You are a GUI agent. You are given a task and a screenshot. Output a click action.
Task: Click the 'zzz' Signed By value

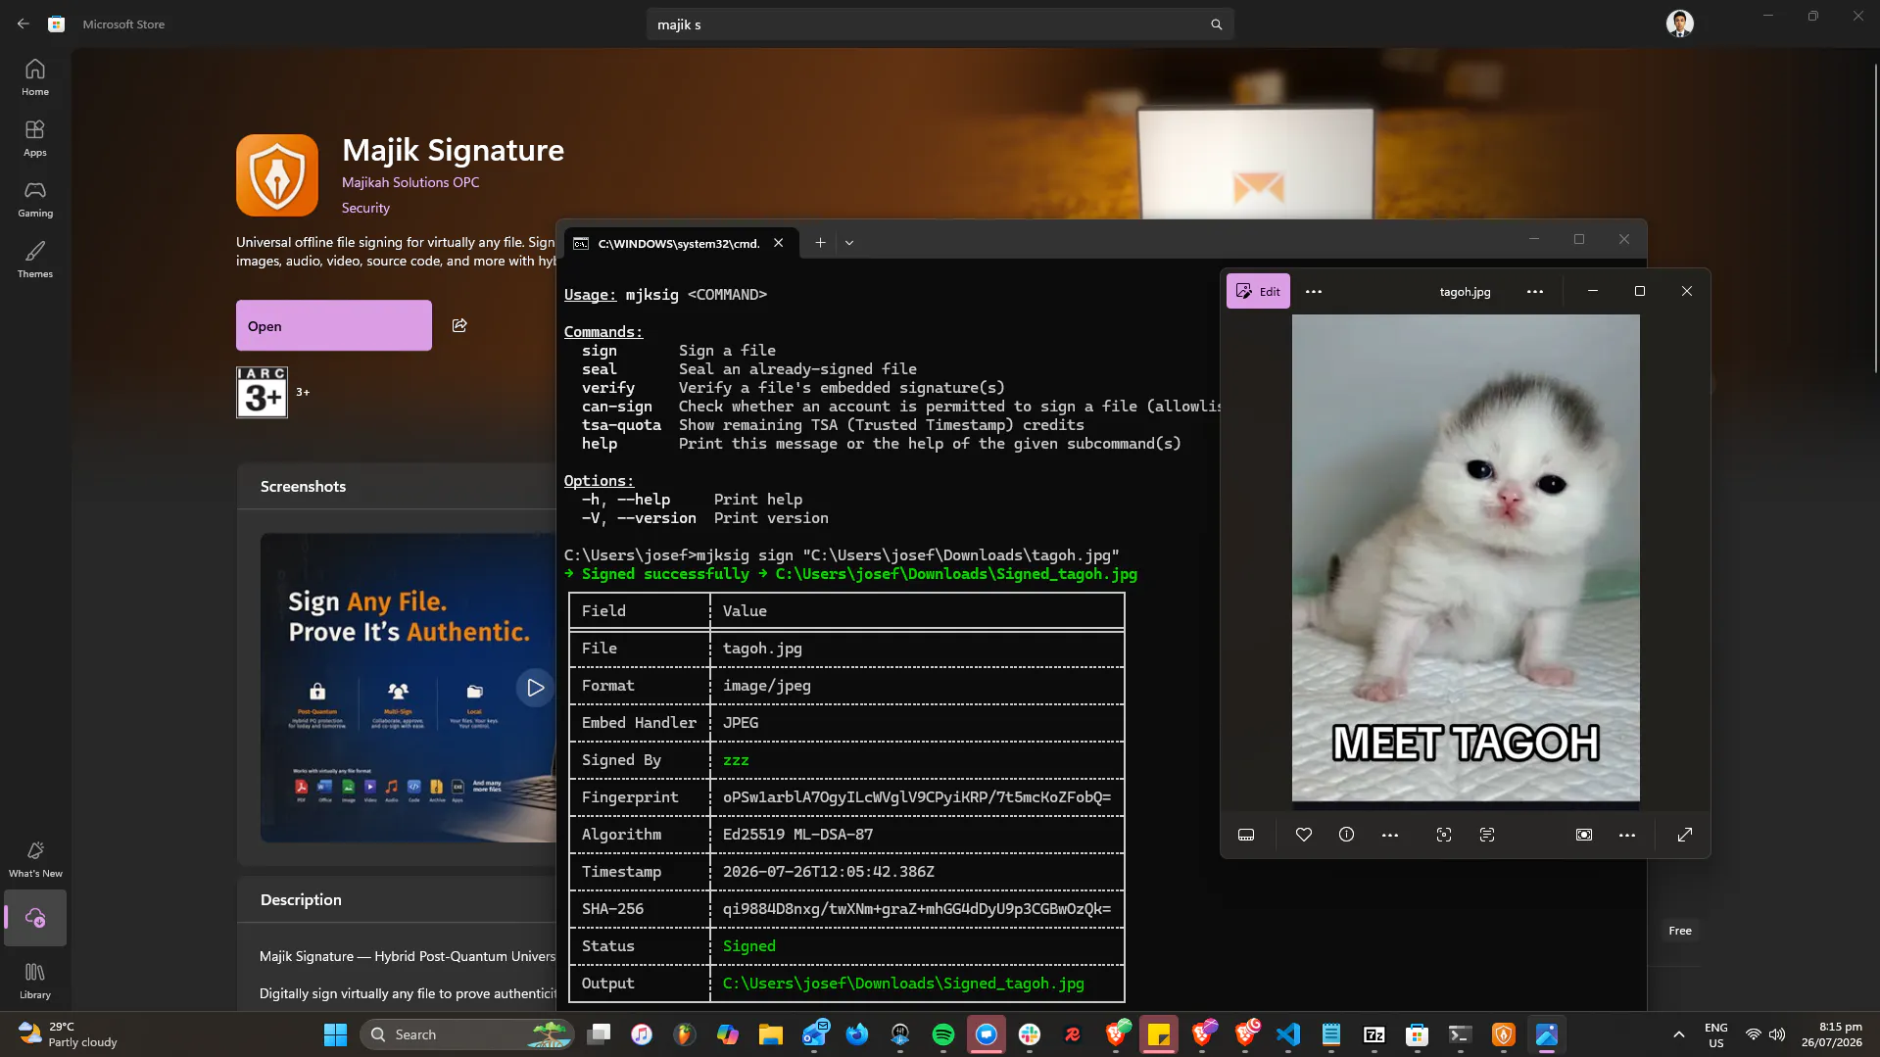point(736,760)
